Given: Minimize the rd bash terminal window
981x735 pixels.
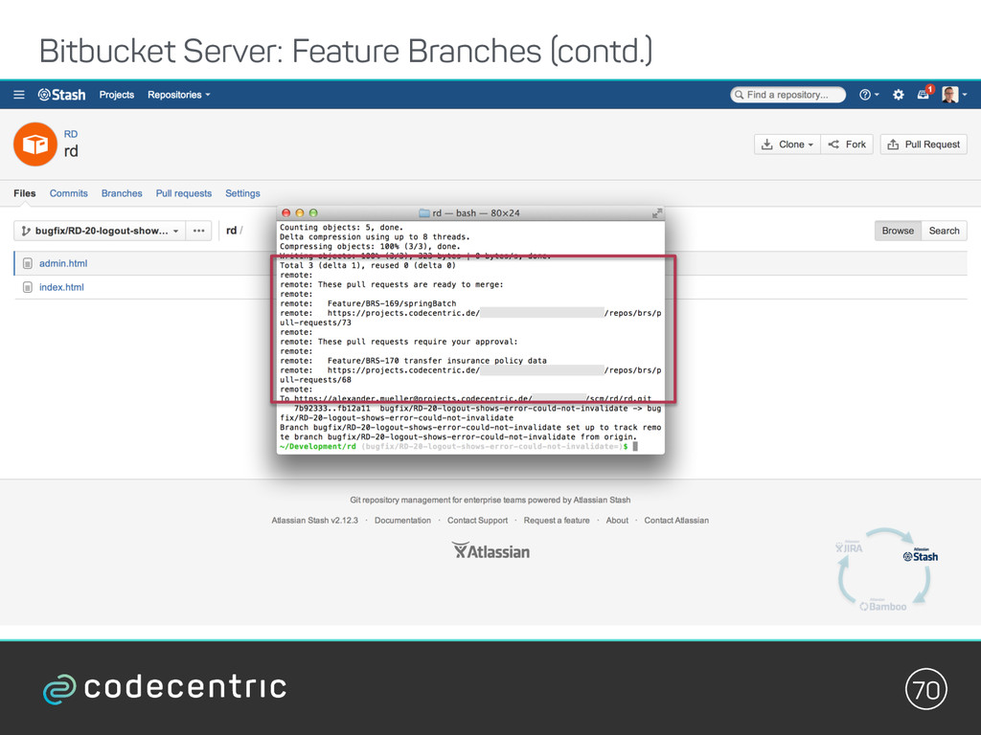Looking at the screenshot, I should [x=300, y=212].
